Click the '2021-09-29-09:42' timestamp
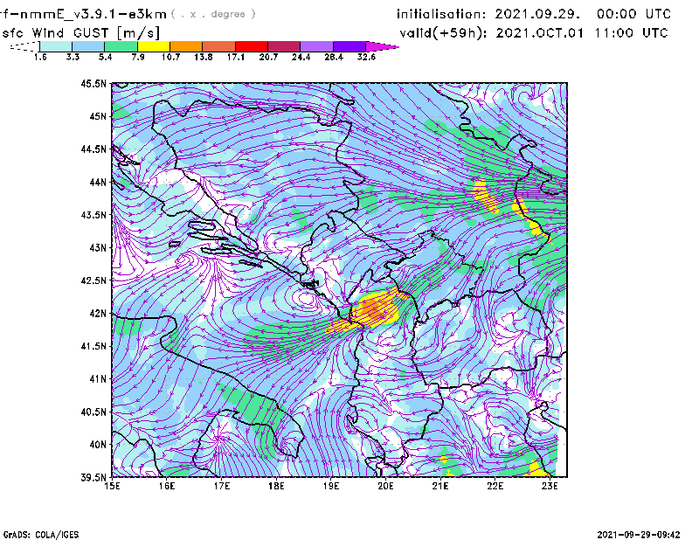This screenshot has height=540, width=699. click(x=639, y=535)
